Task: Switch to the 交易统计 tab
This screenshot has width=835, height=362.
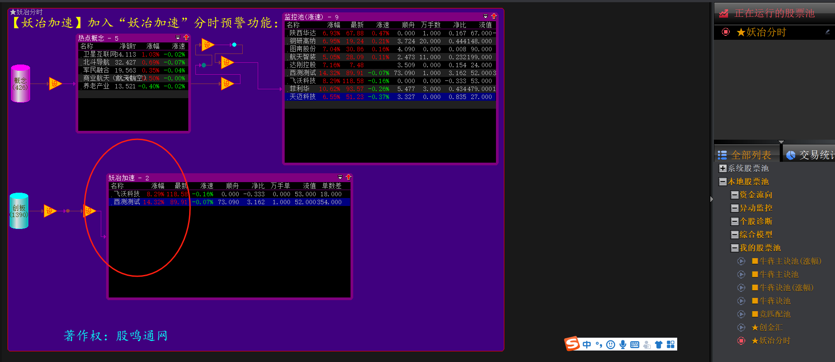Action: [x=811, y=155]
